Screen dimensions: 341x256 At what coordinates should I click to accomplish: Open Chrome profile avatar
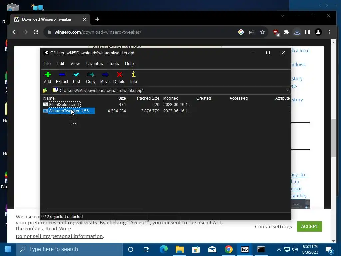click(318, 32)
